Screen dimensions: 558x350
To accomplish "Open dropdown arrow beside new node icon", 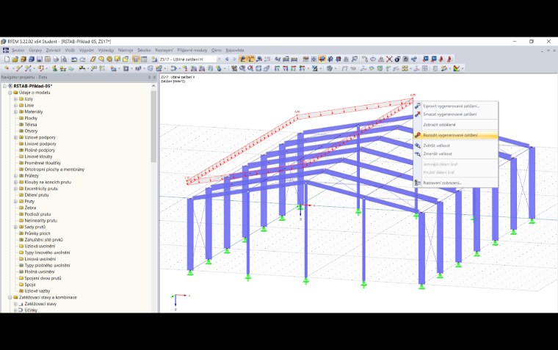I will 13,68.
